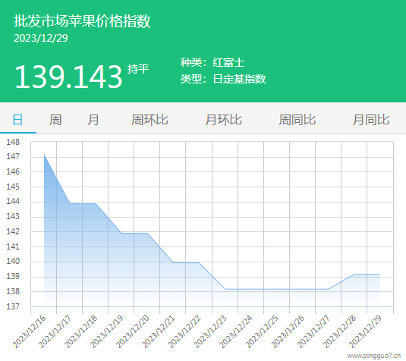Viewport: 406px width, 361px height.
Task: Open the 月 monthly tab
Action: pyautogui.click(x=93, y=120)
